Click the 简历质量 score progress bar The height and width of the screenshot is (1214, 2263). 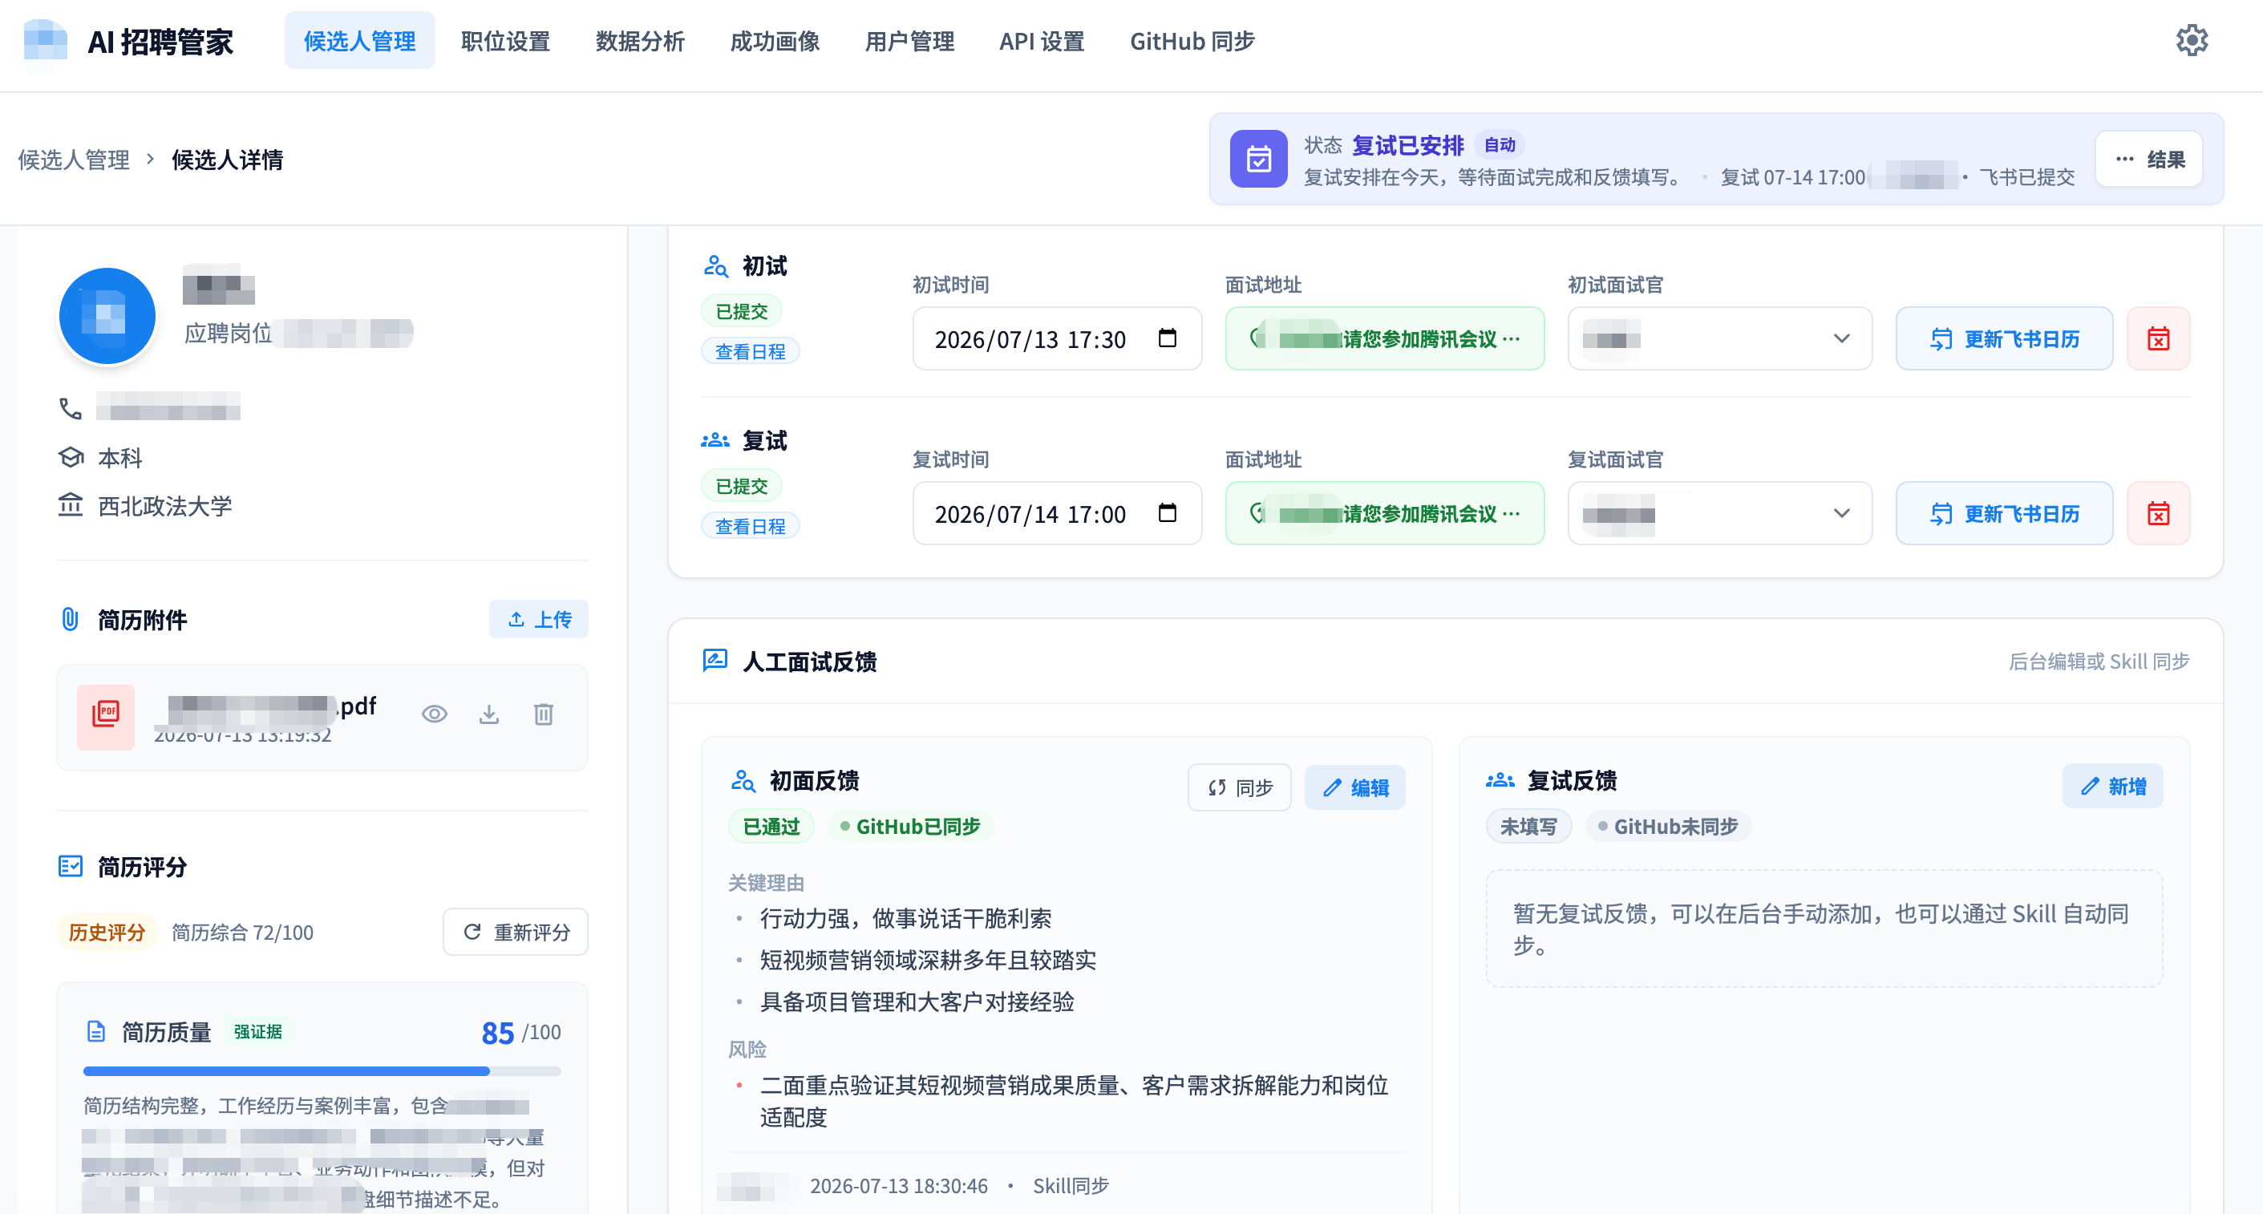click(322, 1072)
